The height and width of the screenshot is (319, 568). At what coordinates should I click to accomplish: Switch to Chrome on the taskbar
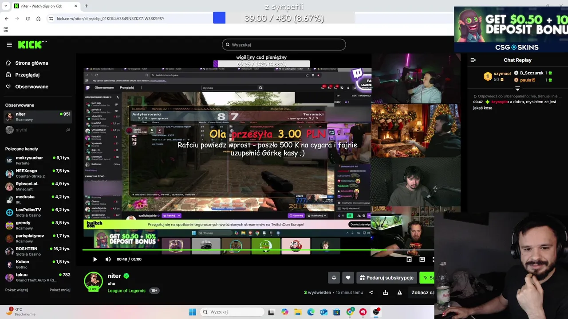click(350, 312)
